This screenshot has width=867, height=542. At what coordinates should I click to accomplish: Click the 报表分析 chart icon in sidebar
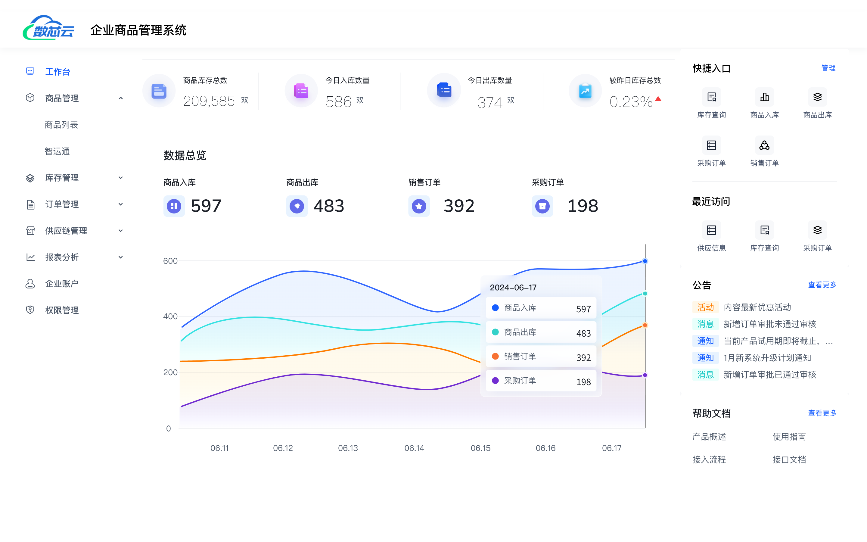point(30,257)
